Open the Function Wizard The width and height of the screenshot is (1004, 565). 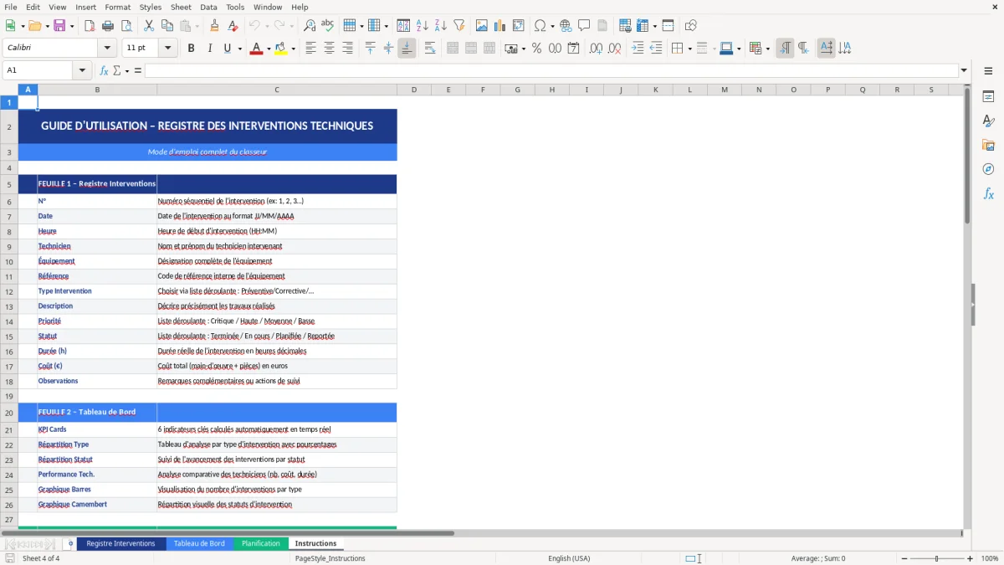pyautogui.click(x=104, y=70)
